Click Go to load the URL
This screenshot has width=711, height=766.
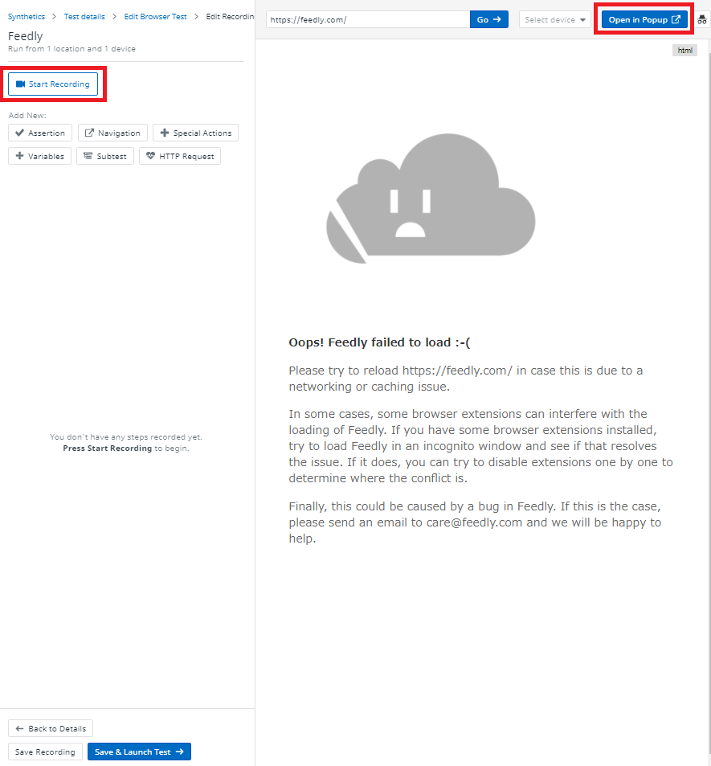[x=488, y=19]
